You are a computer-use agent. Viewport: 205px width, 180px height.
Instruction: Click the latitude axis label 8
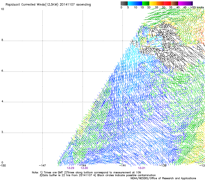tap(2, 40)
